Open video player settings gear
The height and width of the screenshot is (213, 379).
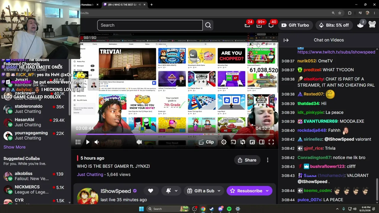[x=224, y=142]
